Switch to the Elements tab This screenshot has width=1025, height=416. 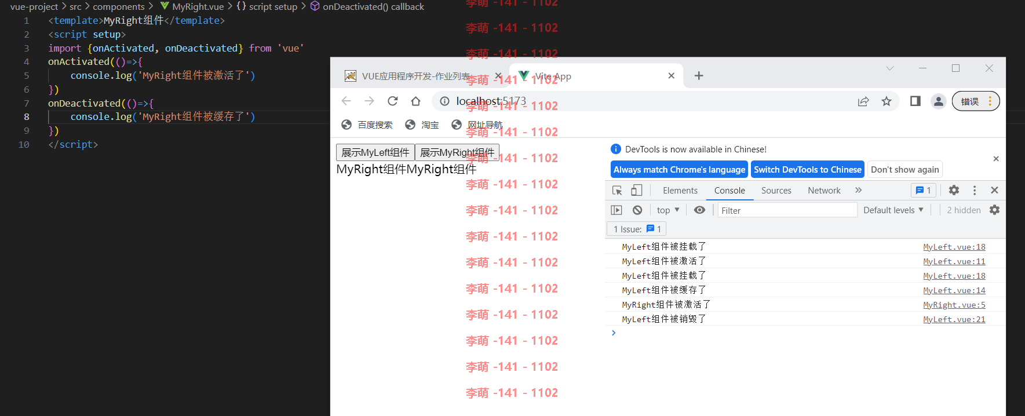tap(680, 190)
